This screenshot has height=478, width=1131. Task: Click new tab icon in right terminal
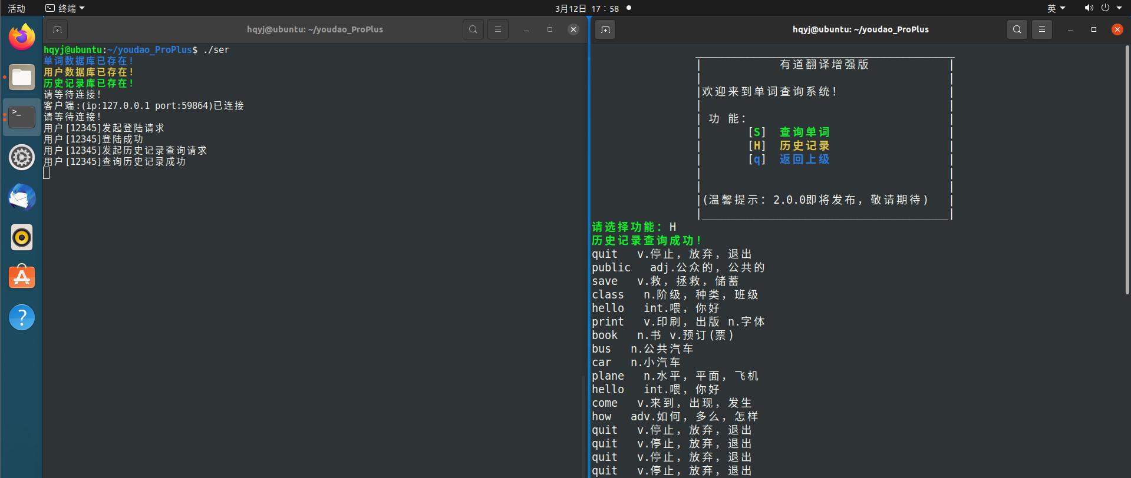605,29
